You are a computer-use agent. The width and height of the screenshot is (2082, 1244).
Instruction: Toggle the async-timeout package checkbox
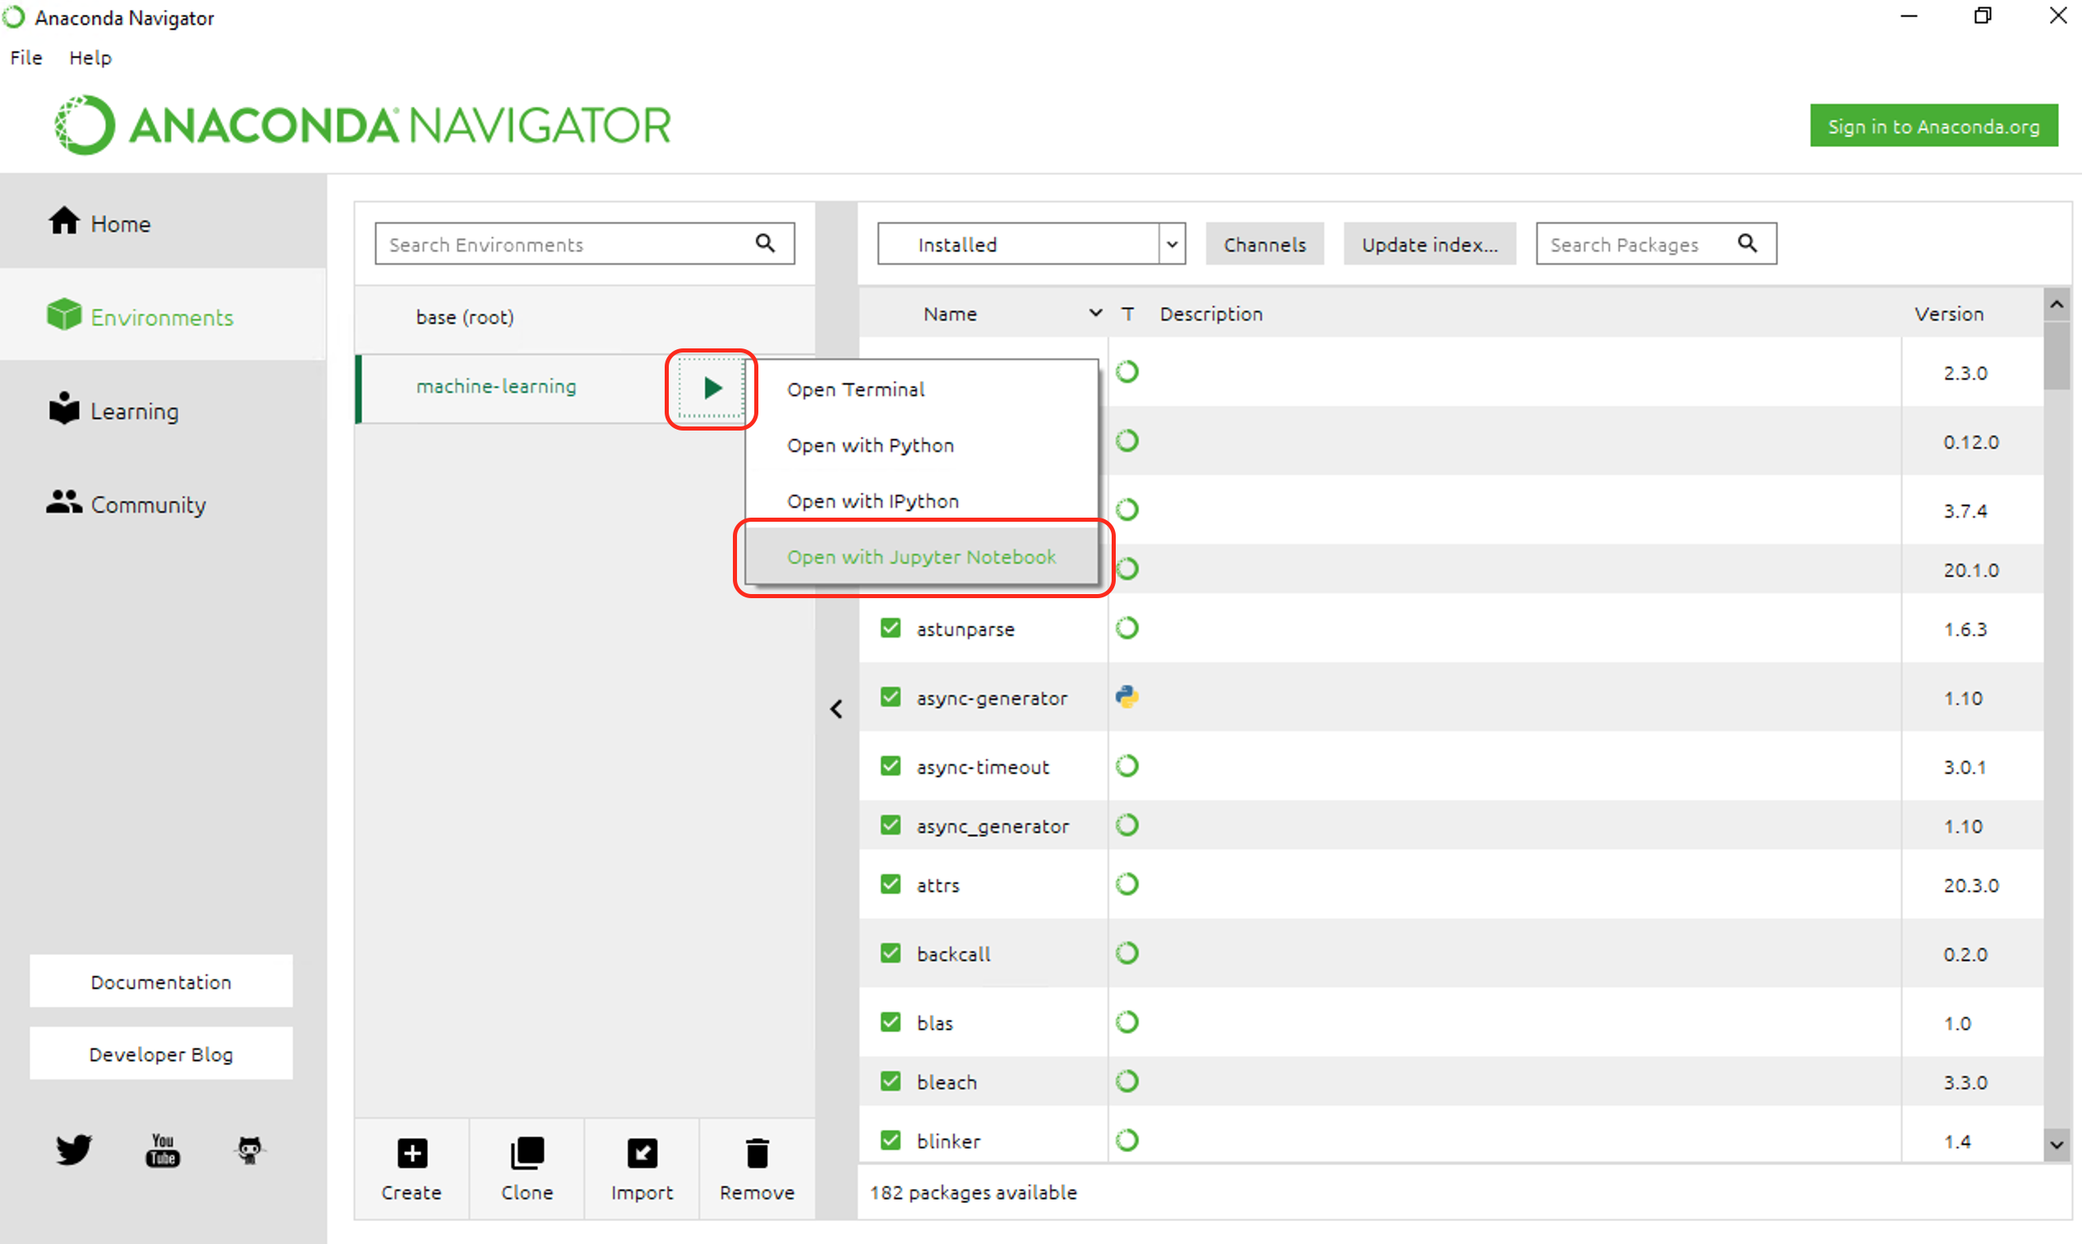[x=890, y=766]
